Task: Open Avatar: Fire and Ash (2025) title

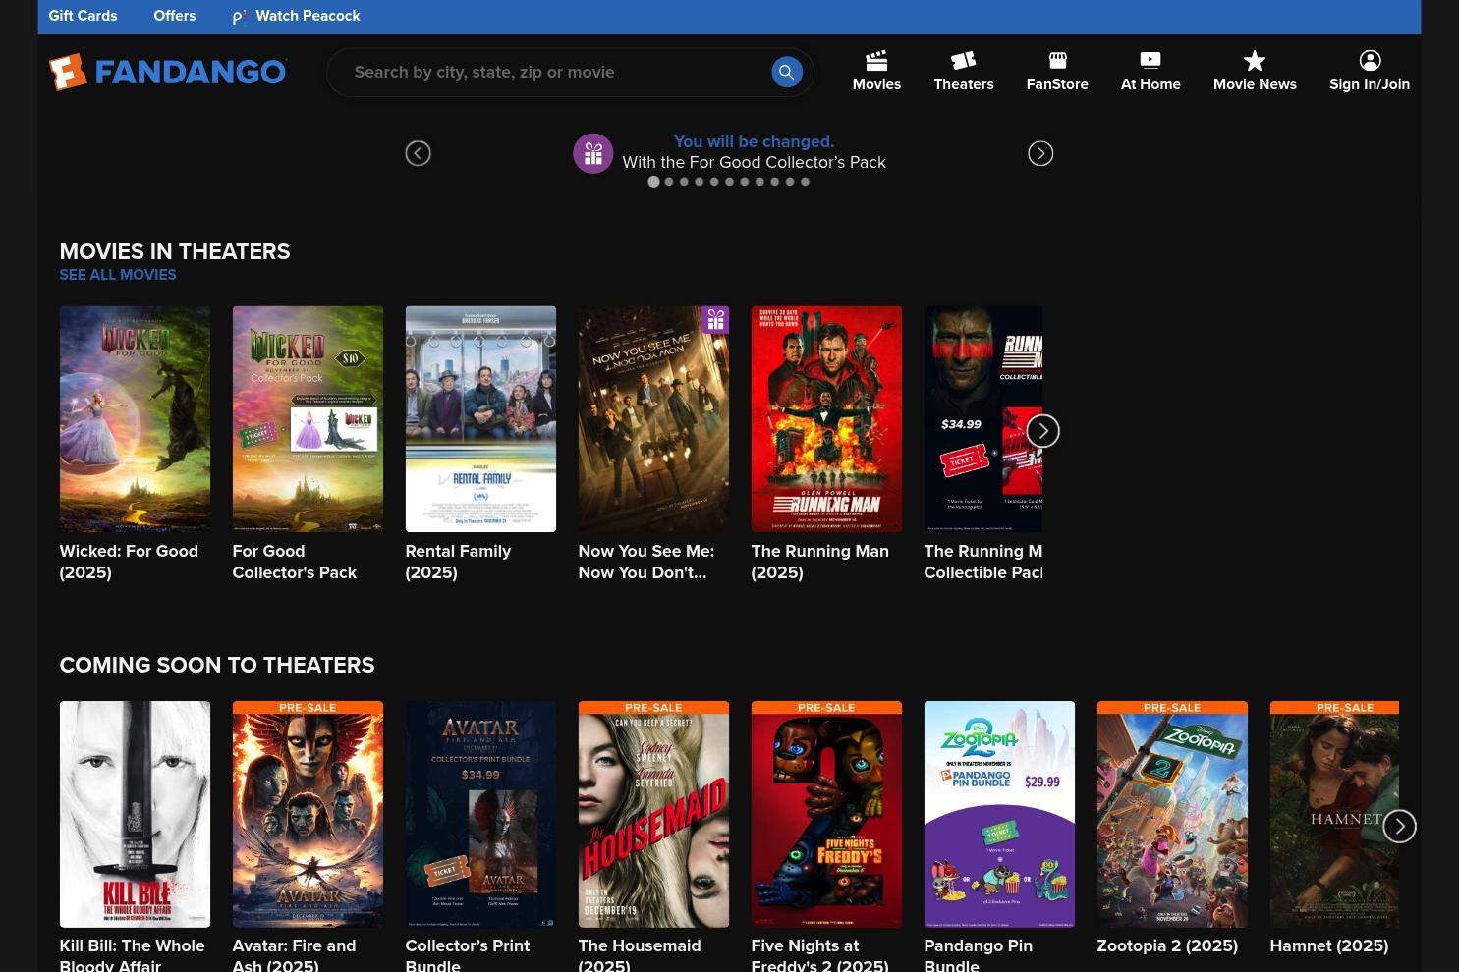Action: pyautogui.click(x=294, y=954)
